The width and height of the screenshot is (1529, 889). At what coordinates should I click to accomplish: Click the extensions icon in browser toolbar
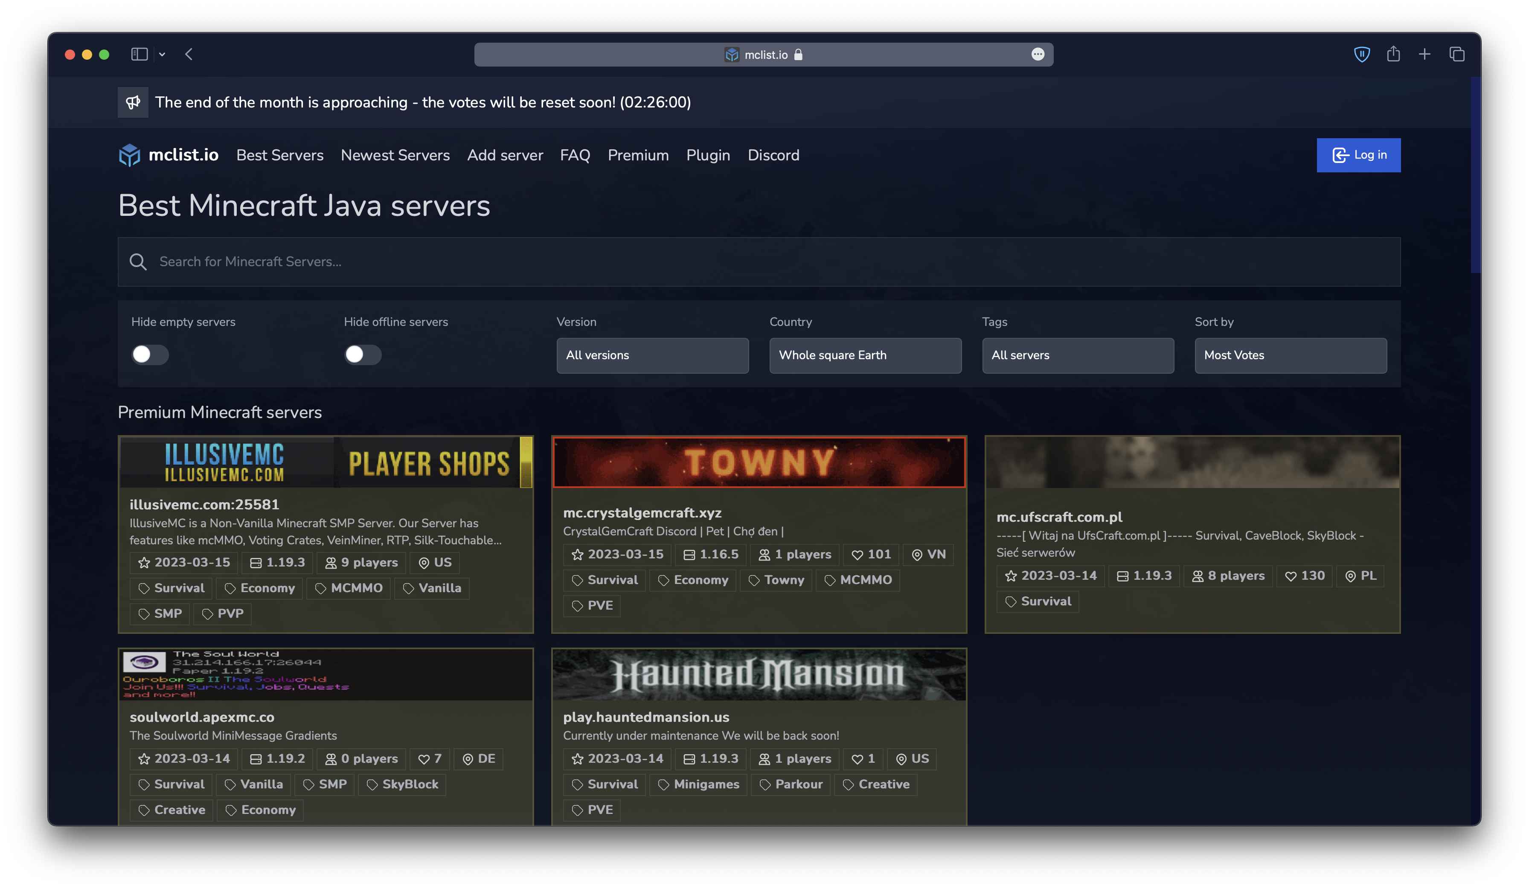coord(1037,54)
